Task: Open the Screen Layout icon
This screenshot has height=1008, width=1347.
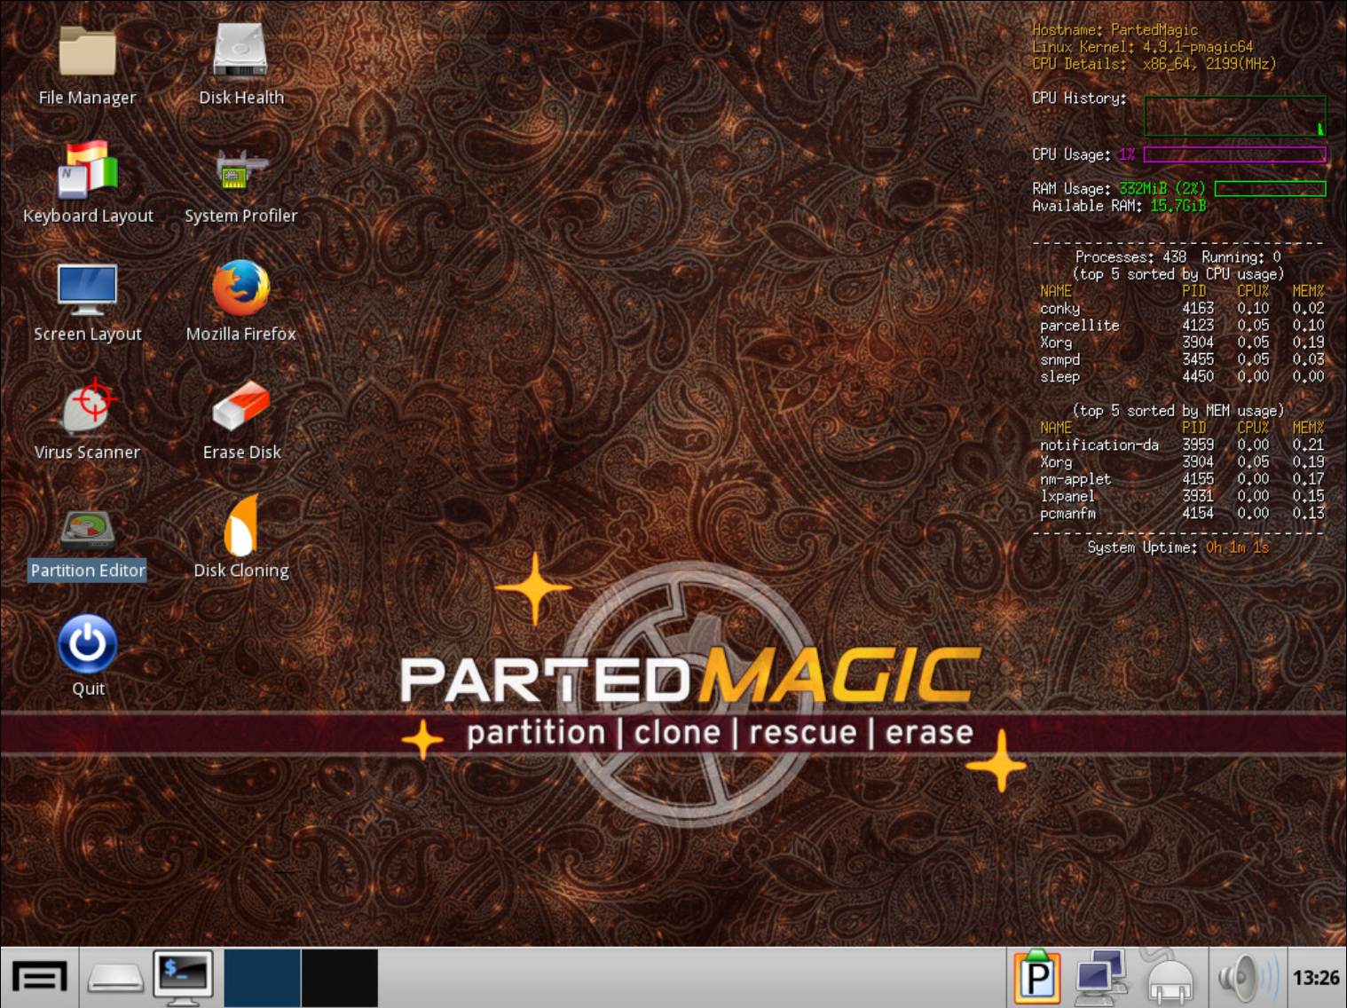Action: point(87,289)
